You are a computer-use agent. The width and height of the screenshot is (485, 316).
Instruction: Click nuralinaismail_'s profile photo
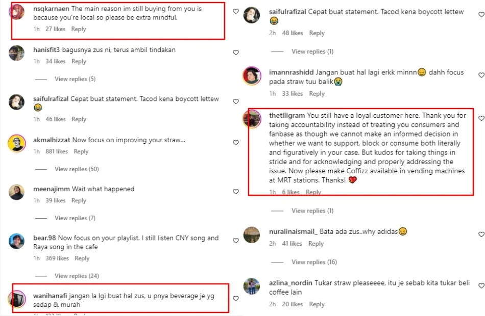pos(252,234)
